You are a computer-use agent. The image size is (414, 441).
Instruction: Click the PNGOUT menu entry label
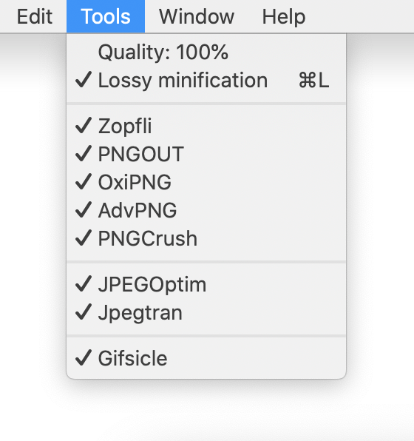coord(140,154)
